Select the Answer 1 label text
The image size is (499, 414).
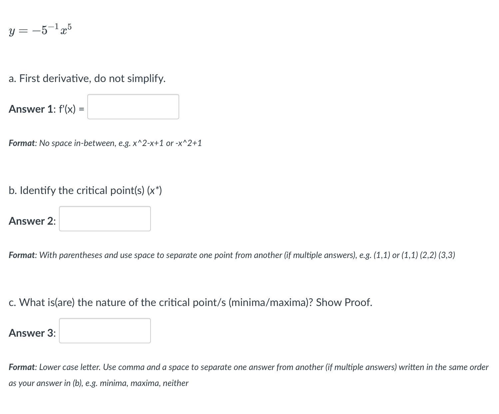(x=31, y=109)
